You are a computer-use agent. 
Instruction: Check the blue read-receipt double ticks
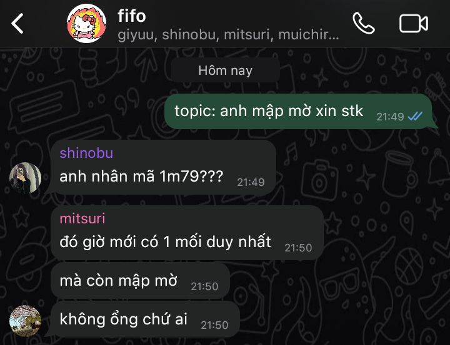pos(415,116)
